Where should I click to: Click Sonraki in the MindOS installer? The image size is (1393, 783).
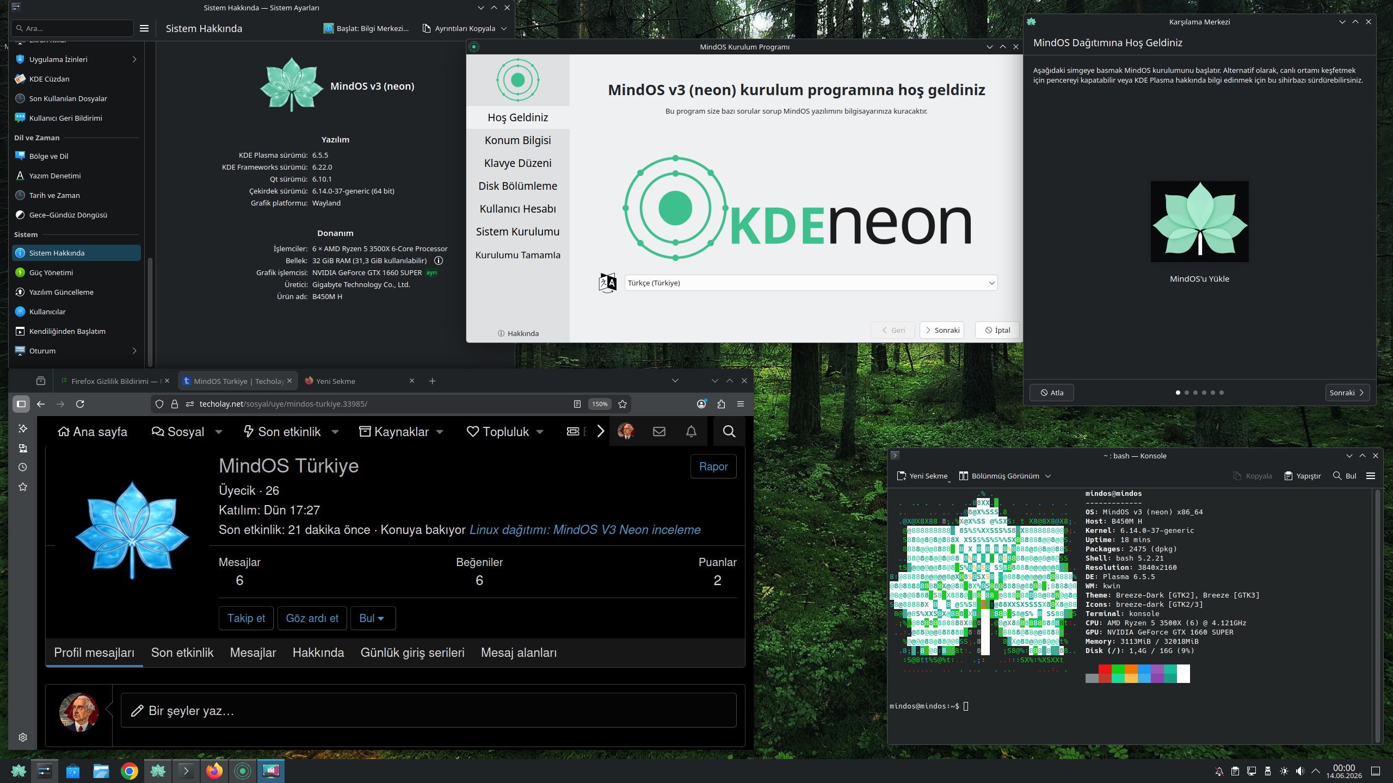(x=942, y=330)
